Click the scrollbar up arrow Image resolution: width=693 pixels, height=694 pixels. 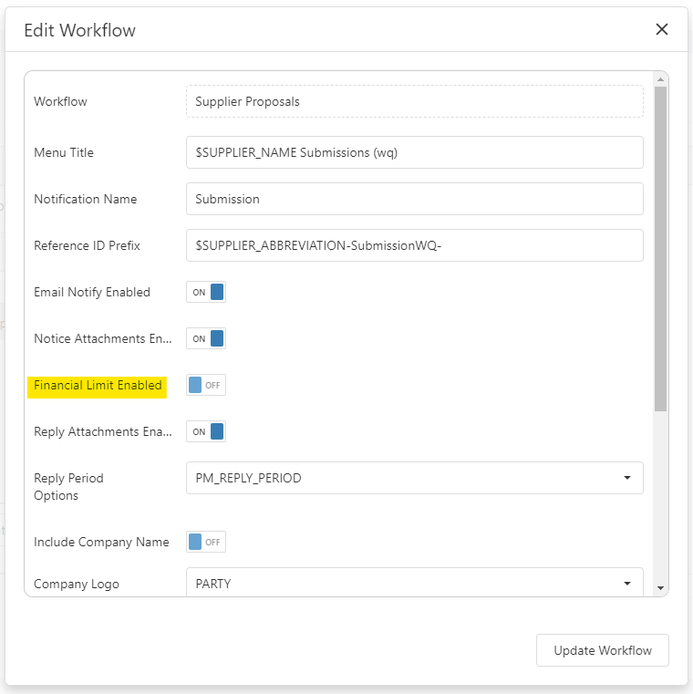click(660, 79)
